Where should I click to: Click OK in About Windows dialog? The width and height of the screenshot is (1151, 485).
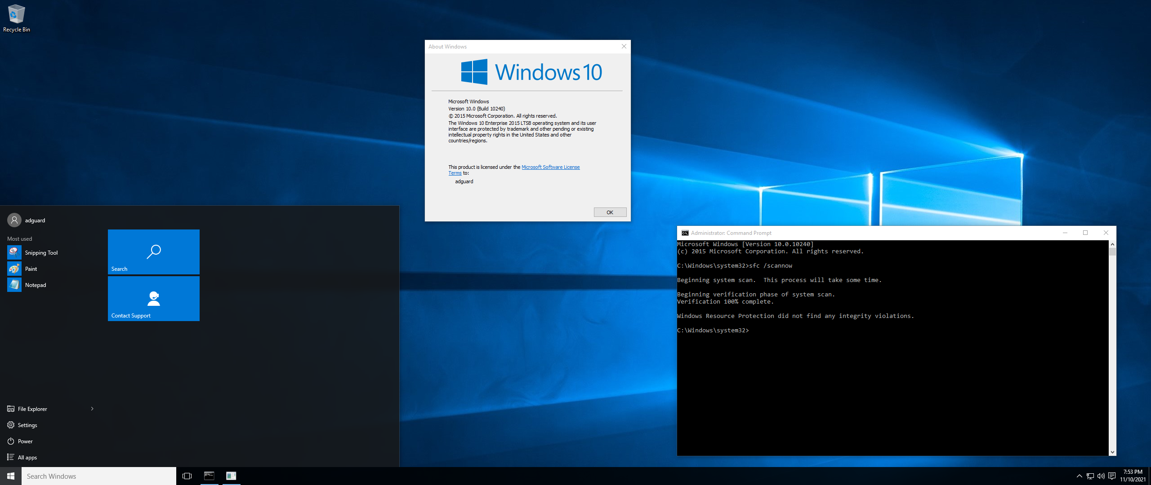(610, 212)
